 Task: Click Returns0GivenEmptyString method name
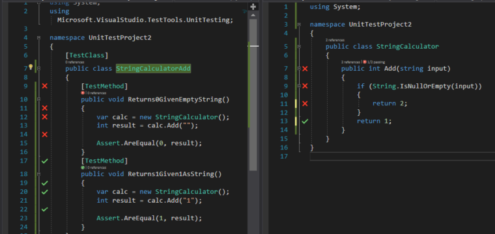(178, 99)
